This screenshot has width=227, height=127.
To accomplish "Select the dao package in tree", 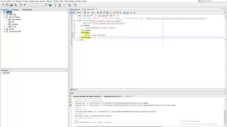I will click(13, 22).
